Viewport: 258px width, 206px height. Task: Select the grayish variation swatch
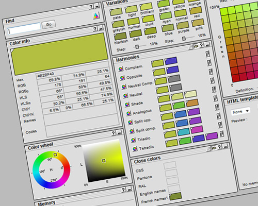(118, 24)
